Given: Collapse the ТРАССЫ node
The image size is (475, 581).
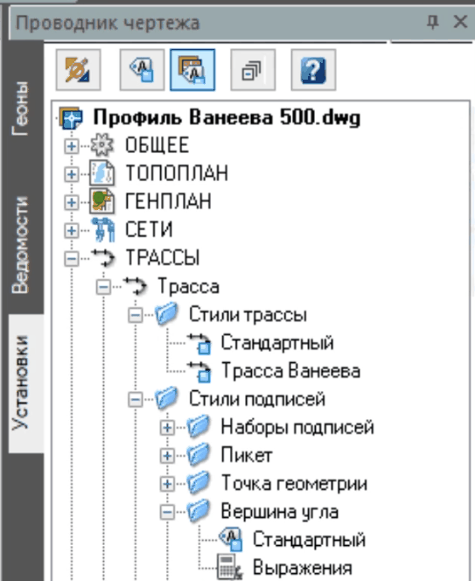Looking at the screenshot, I should point(71,259).
